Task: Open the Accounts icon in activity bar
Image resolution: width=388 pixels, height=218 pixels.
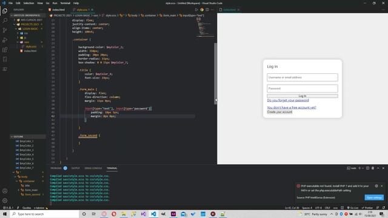Action: point(5,191)
